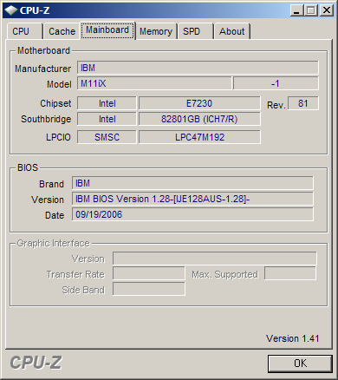This screenshot has height=380, width=338.
Task: Click the Model field M11iX
Action: pos(154,84)
